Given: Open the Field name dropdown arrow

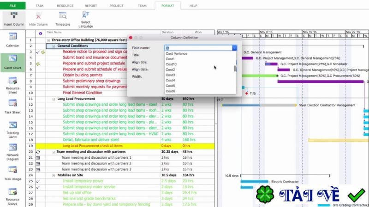Looking at the screenshot, I should point(234,48).
